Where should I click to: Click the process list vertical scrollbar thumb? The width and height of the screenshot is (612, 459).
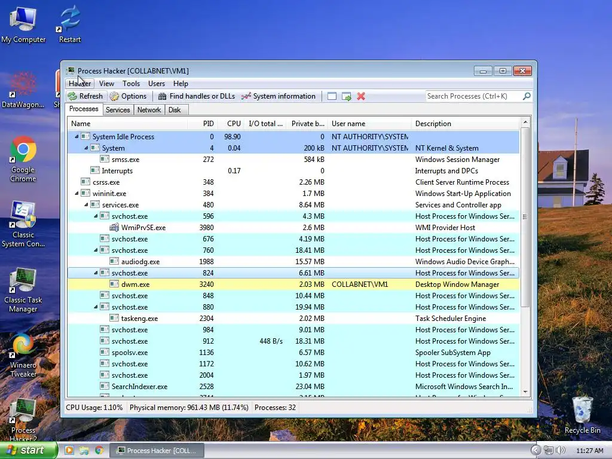point(525,216)
